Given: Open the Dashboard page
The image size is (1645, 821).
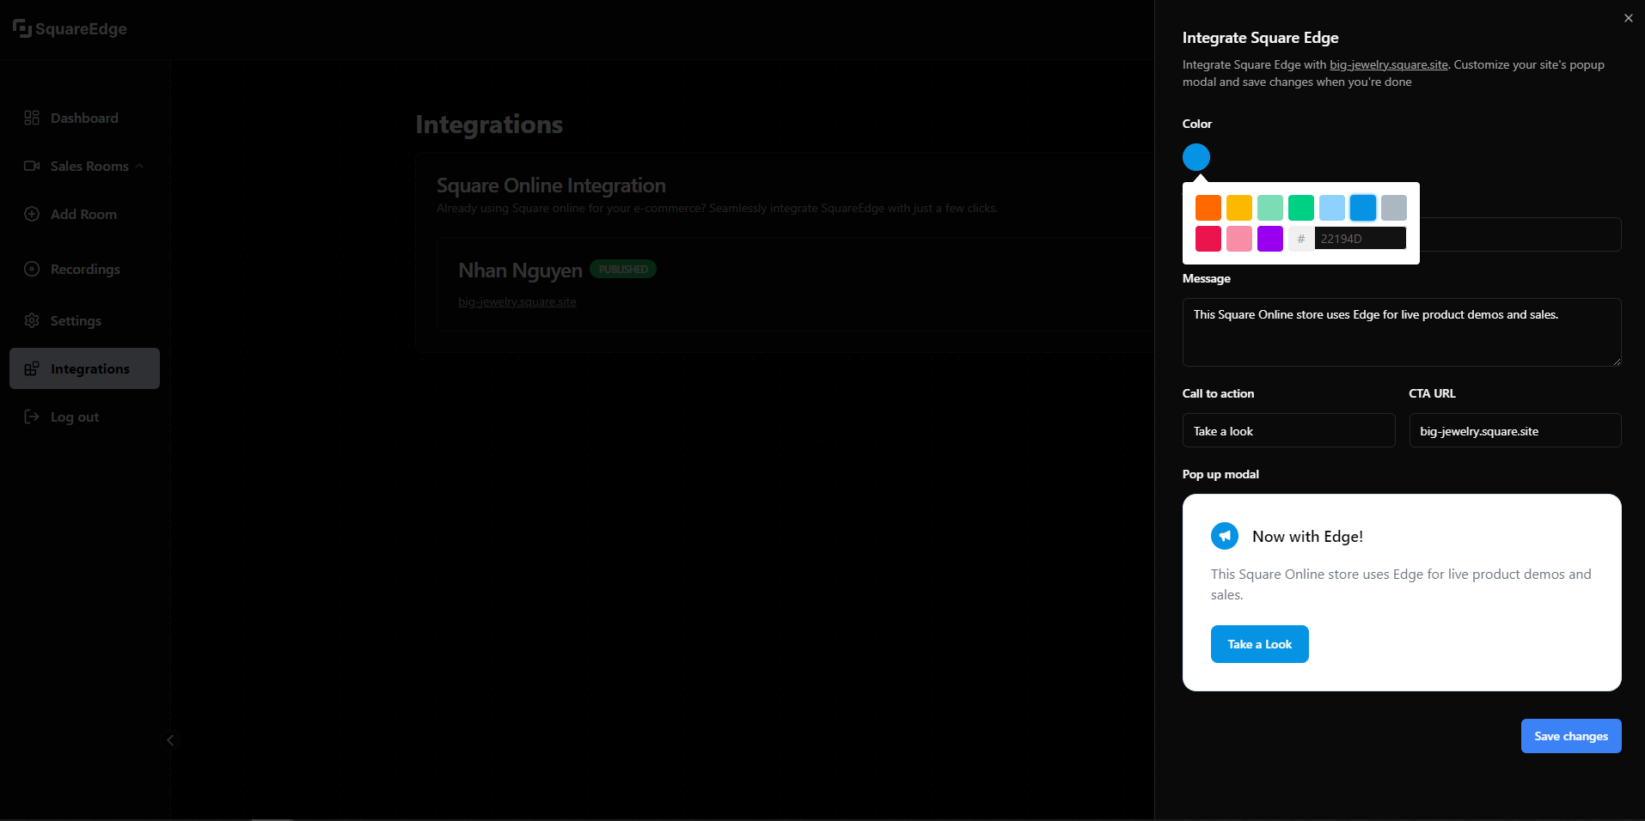Looking at the screenshot, I should coord(84,118).
